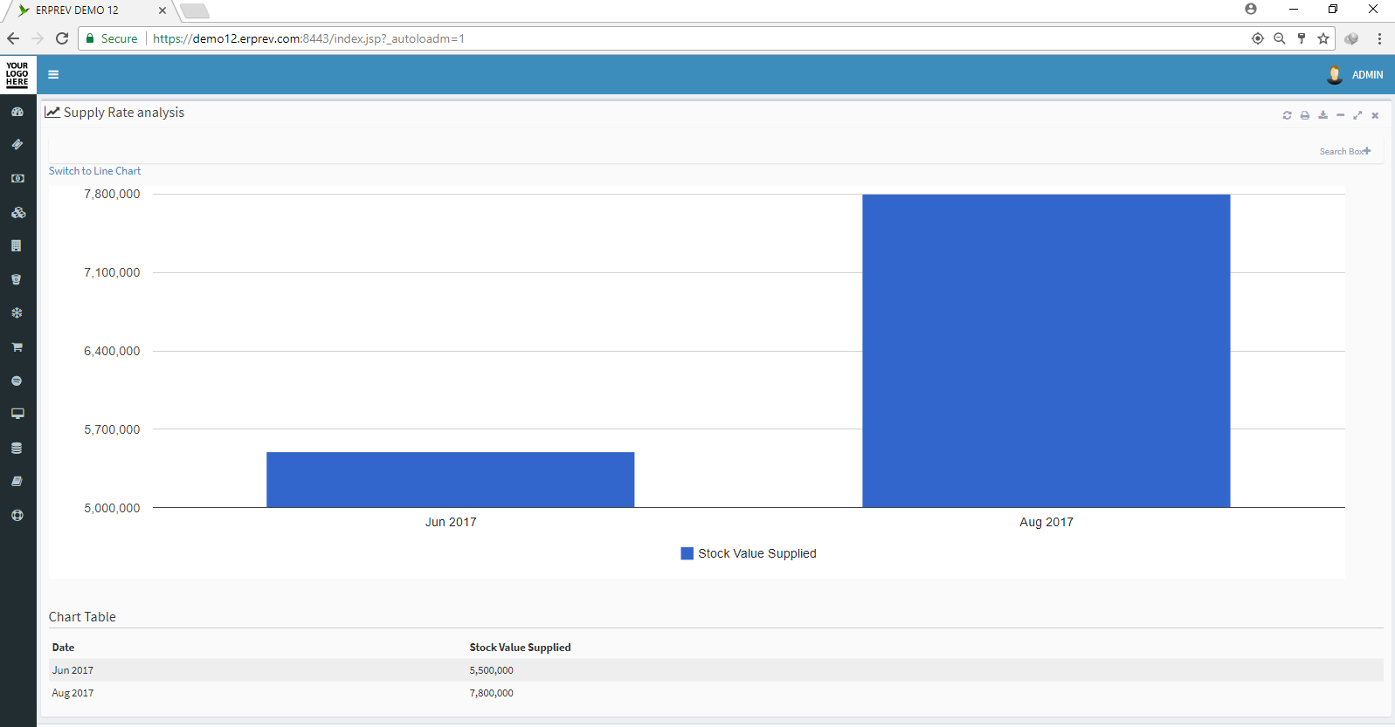Click the Jun 2017 bar in chart
The image size is (1395, 727).
pyautogui.click(x=451, y=479)
